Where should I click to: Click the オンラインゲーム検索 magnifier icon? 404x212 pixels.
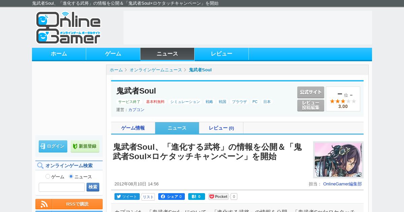click(40, 166)
